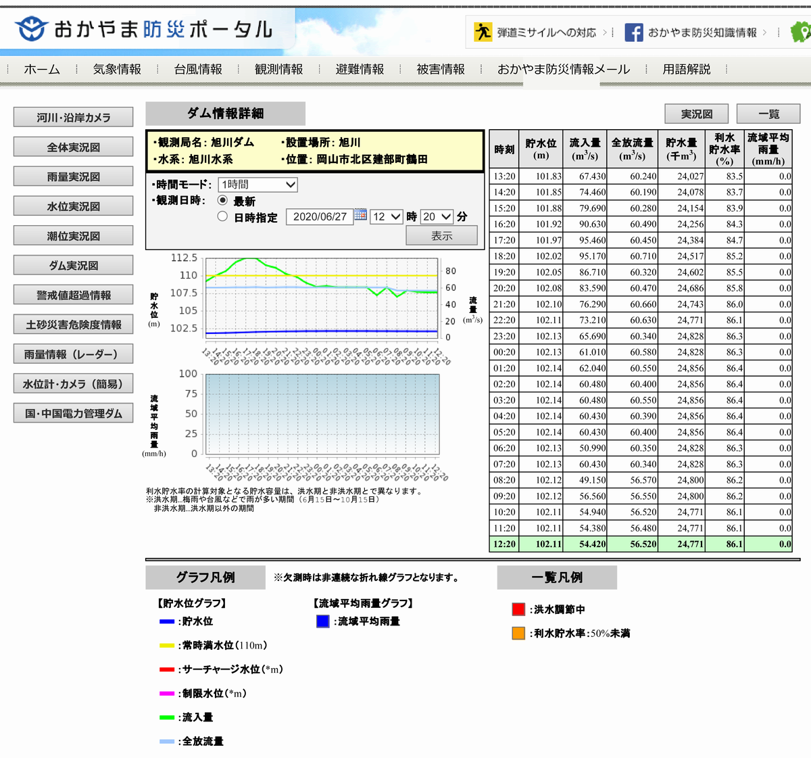Viewport: 811px width, 758px height.
Task: Click the green map pin icon
Action: [802, 32]
